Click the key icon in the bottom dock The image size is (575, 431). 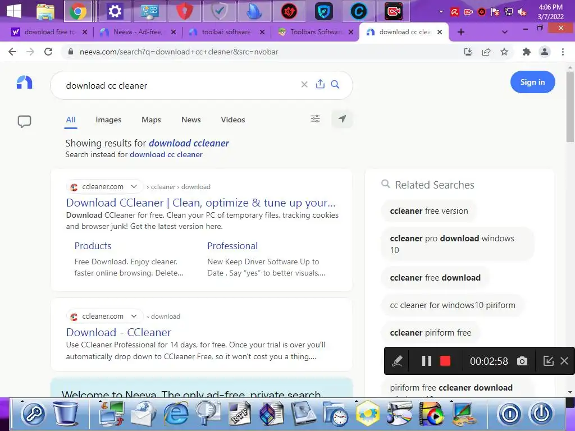pos(33,414)
